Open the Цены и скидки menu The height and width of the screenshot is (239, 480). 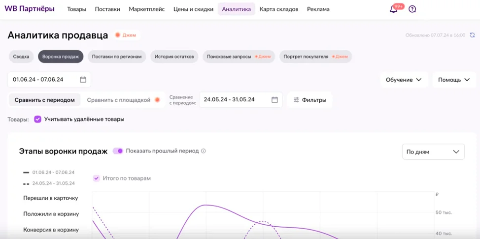point(193,9)
